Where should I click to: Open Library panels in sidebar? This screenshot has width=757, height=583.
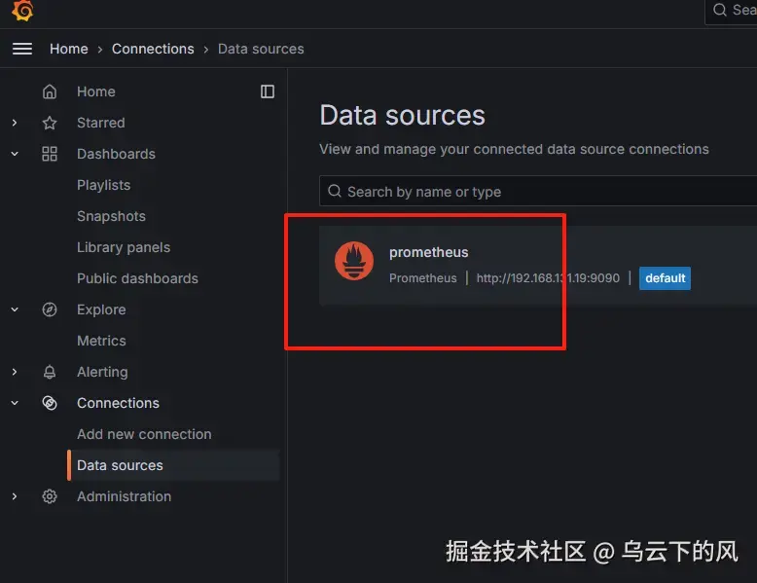coord(124,247)
